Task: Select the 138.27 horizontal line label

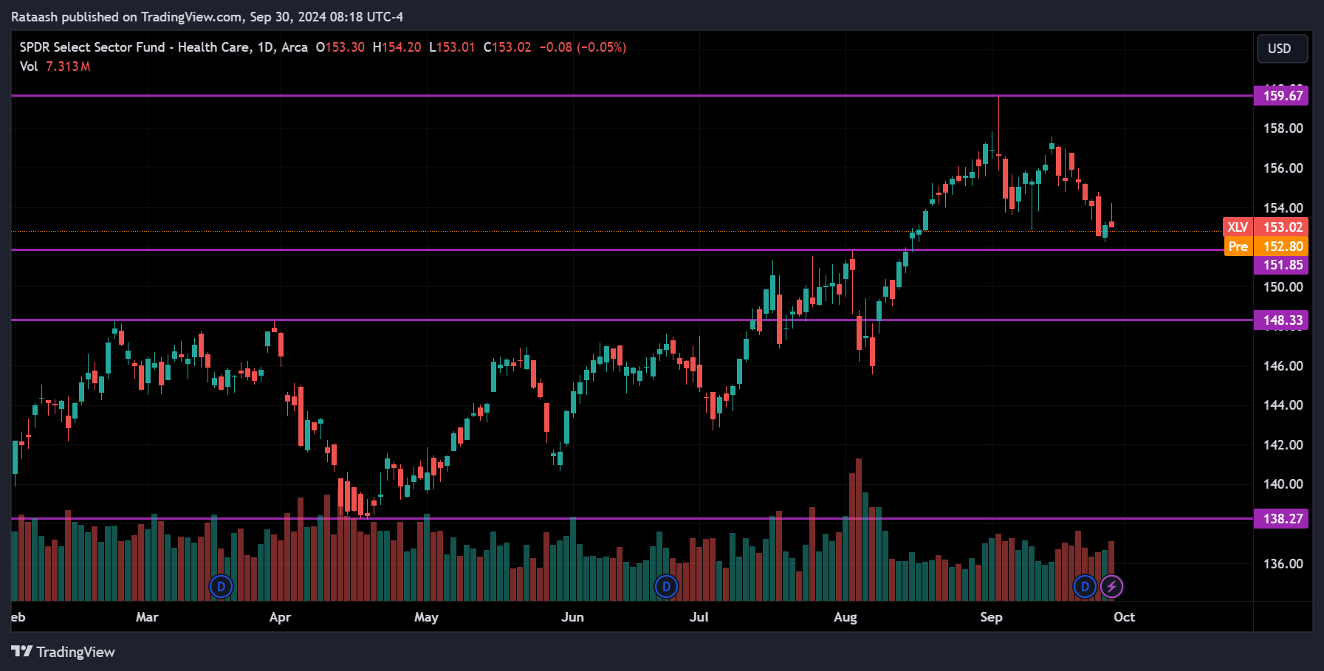Action: [x=1281, y=519]
